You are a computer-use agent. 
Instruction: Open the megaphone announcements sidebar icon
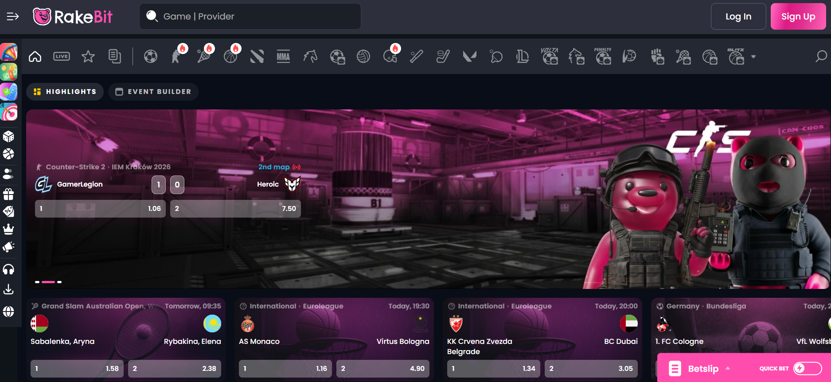[x=8, y=247]
